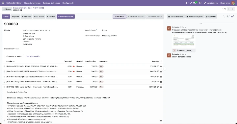The height and width of the screenshot is (124, 237).
Task: Open Catálogo de Equipos menu
Action: 51,3
